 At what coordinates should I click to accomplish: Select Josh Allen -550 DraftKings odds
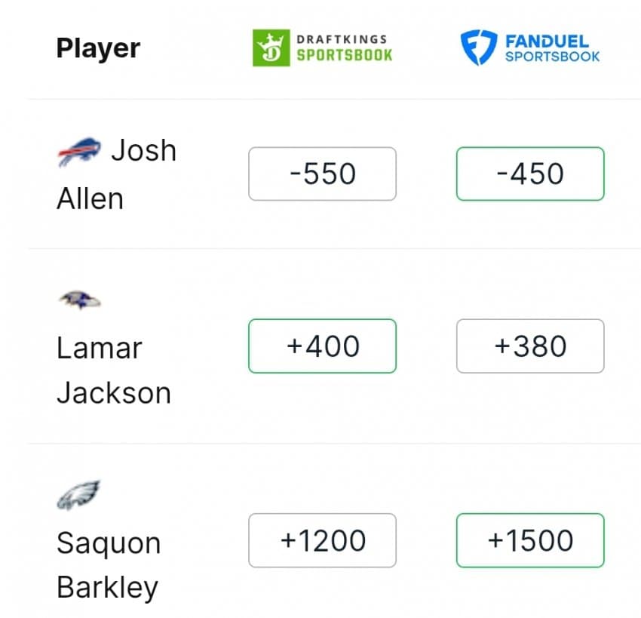click(x=322, y=174)
